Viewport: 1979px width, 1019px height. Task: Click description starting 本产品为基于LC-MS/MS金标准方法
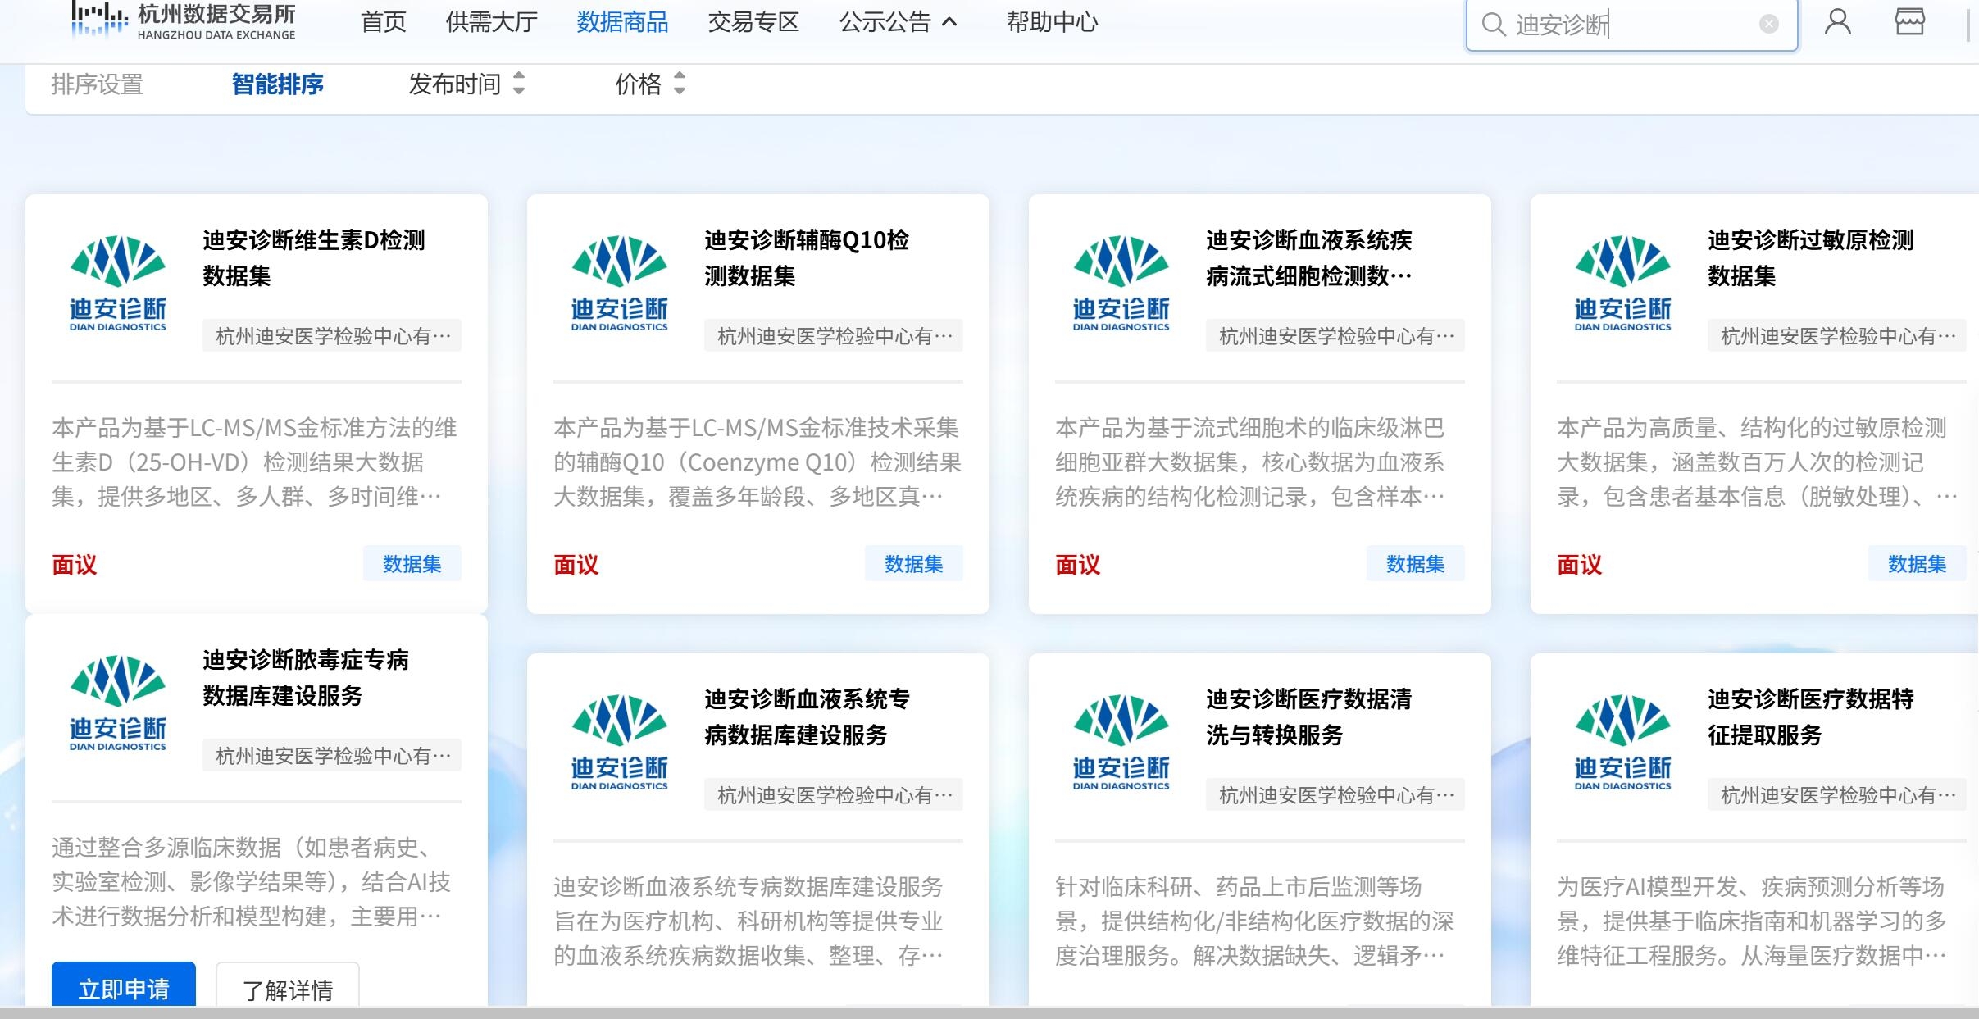click(255, 462)
